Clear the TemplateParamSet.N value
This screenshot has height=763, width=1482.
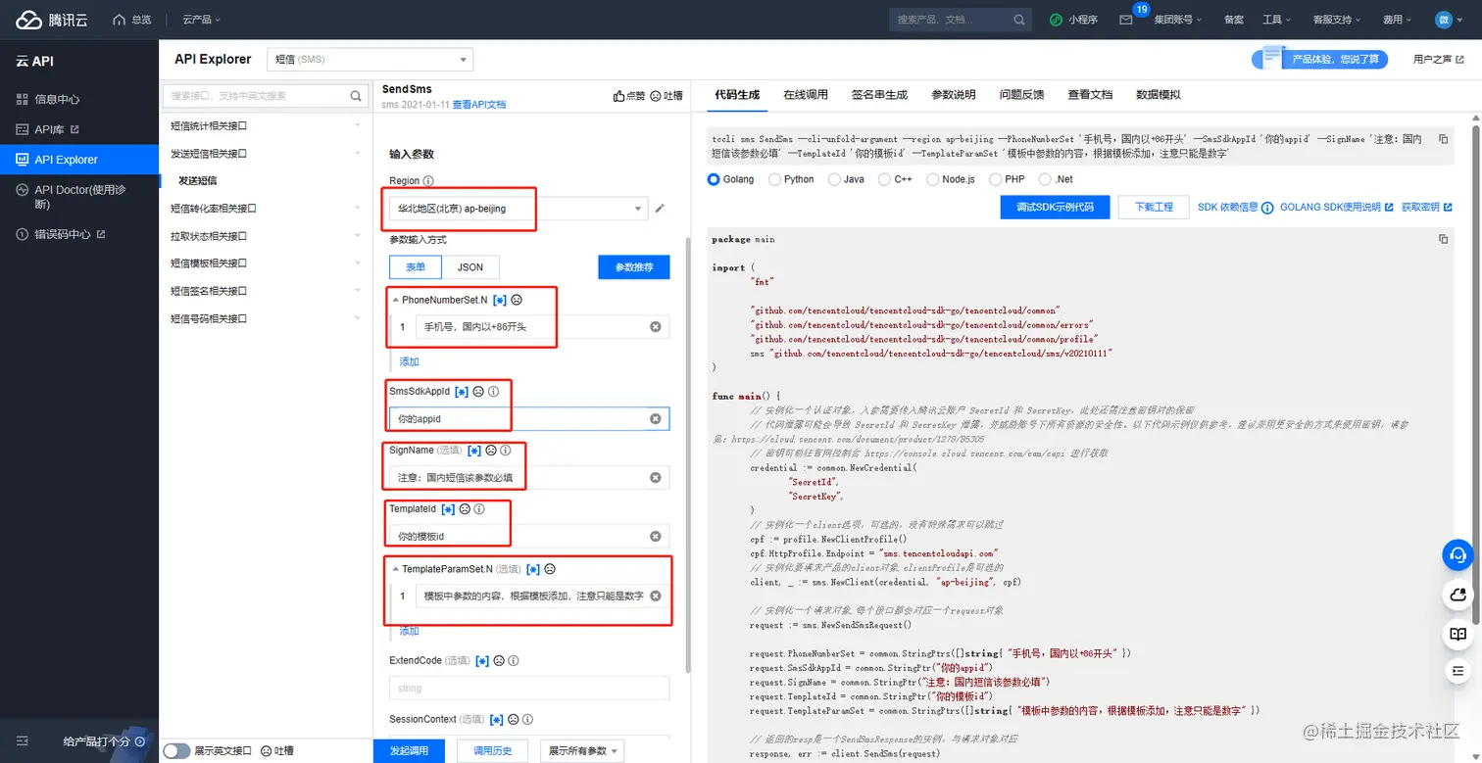(x=656, y=596)
